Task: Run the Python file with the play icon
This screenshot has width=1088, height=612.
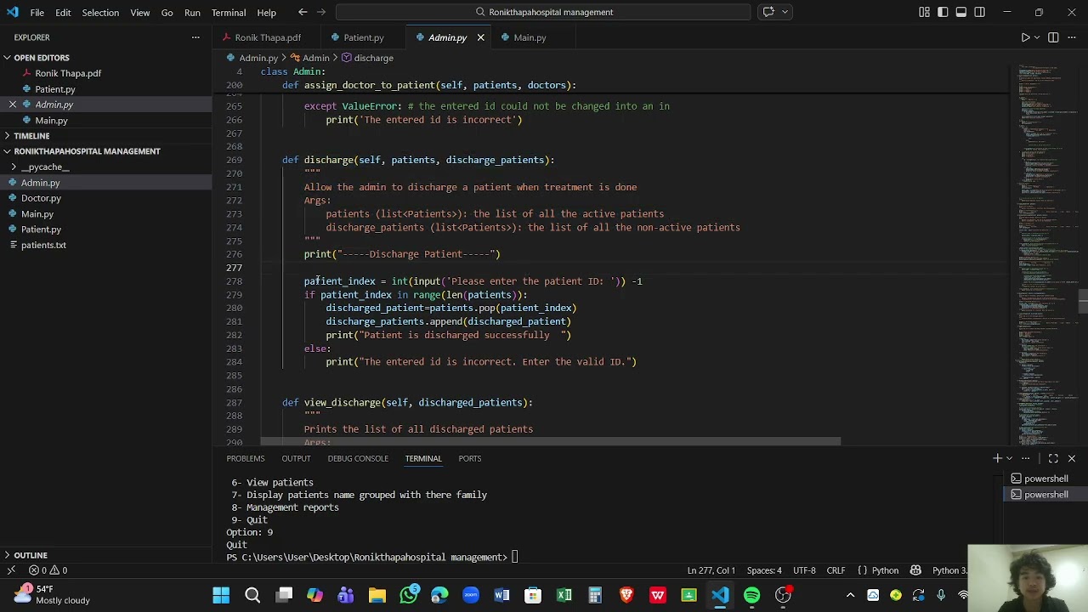Action: click(1025, 37)
